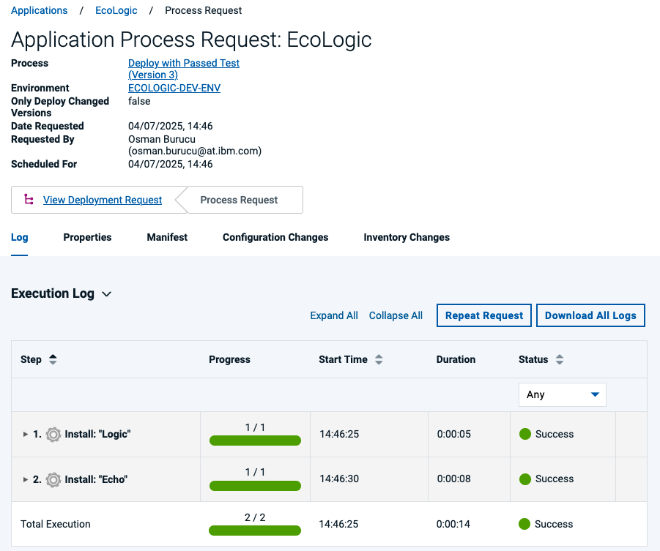Screen dimensions: 660x551
Task: Click the Duration column header
Action: pyautogui.click(x=456, y=359)
